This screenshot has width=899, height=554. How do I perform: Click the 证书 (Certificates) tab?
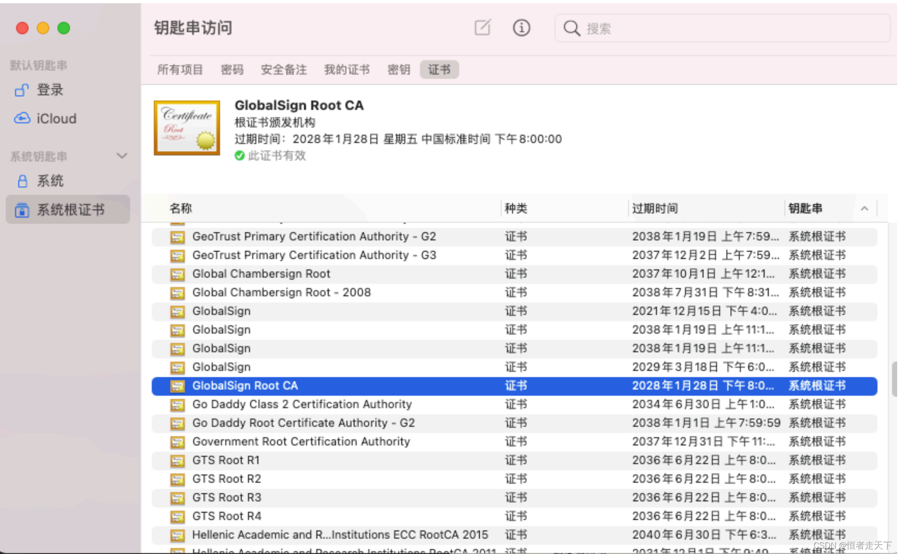pos(439,68)
